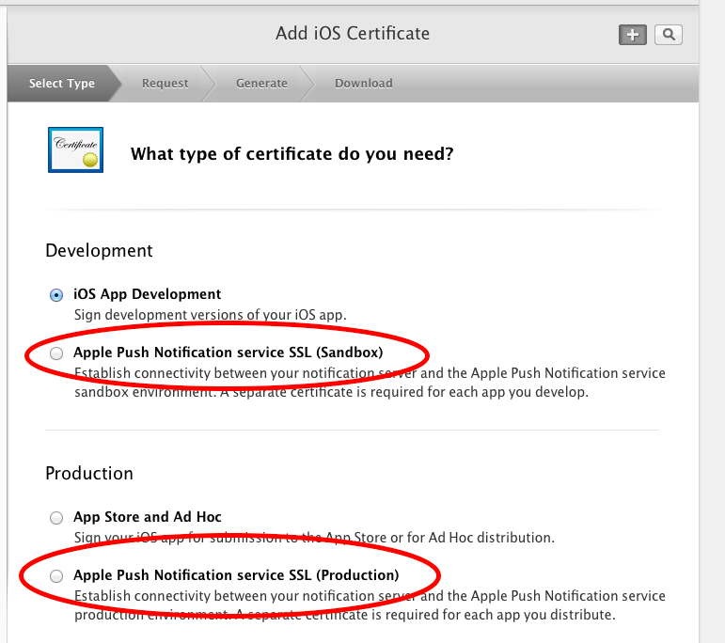Viewport: 725px width, 643px height.
Task: Click the Add iOS Certificate title
Action: point(352,34)
